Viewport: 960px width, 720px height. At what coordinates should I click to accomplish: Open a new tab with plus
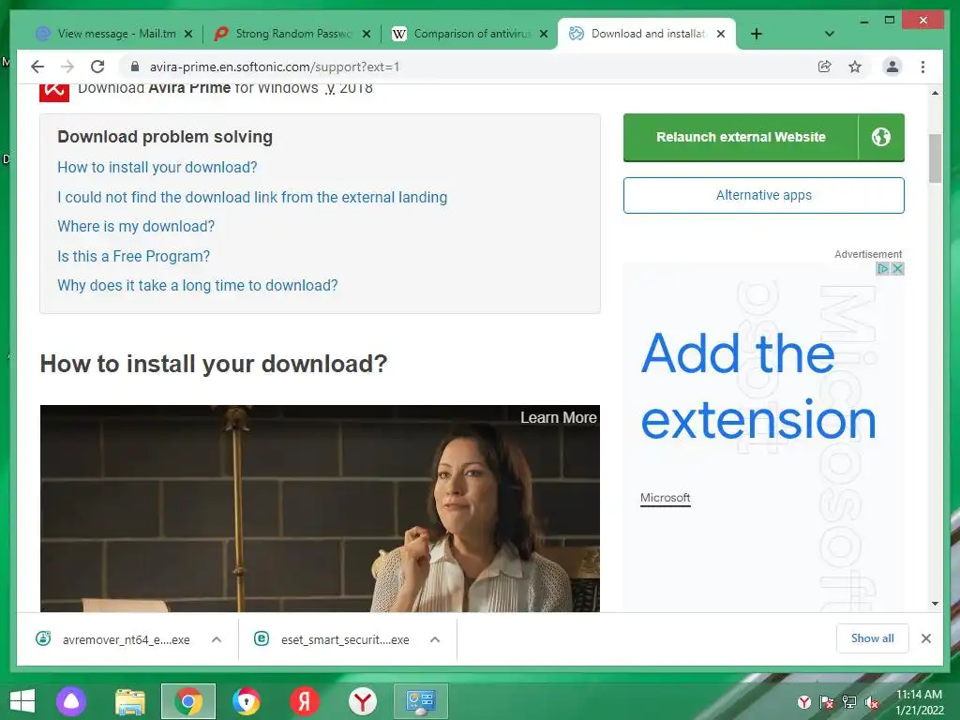click(x=757, y=34)
